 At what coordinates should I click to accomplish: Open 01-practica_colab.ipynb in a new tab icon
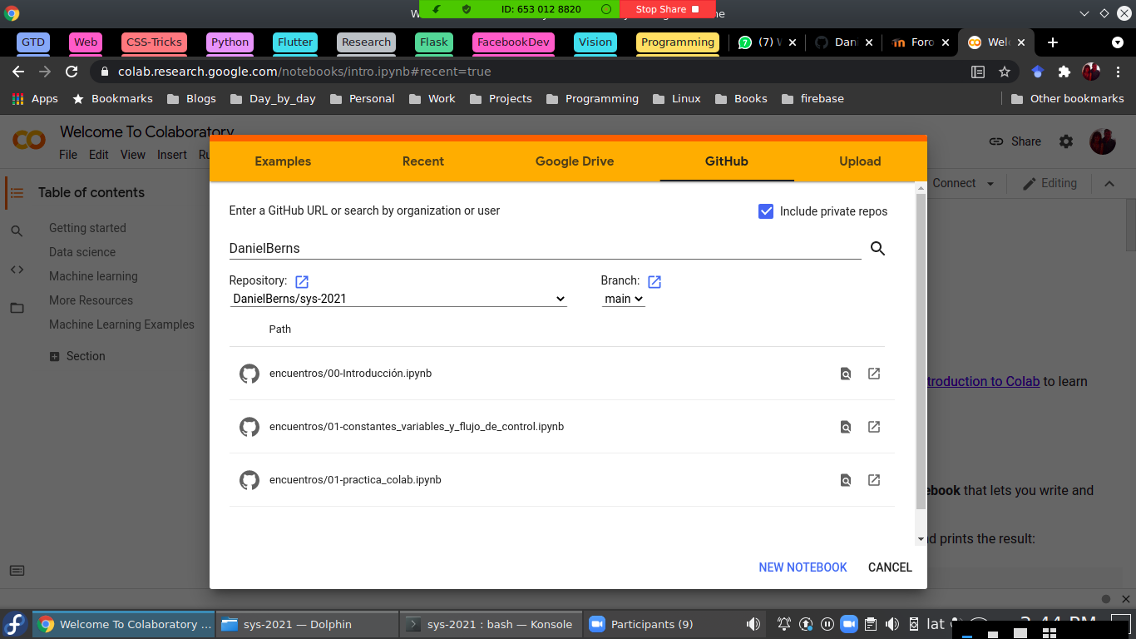[x=874, y=480]
